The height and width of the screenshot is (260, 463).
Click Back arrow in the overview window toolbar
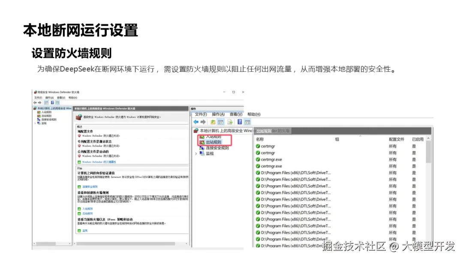pos(35,103)
